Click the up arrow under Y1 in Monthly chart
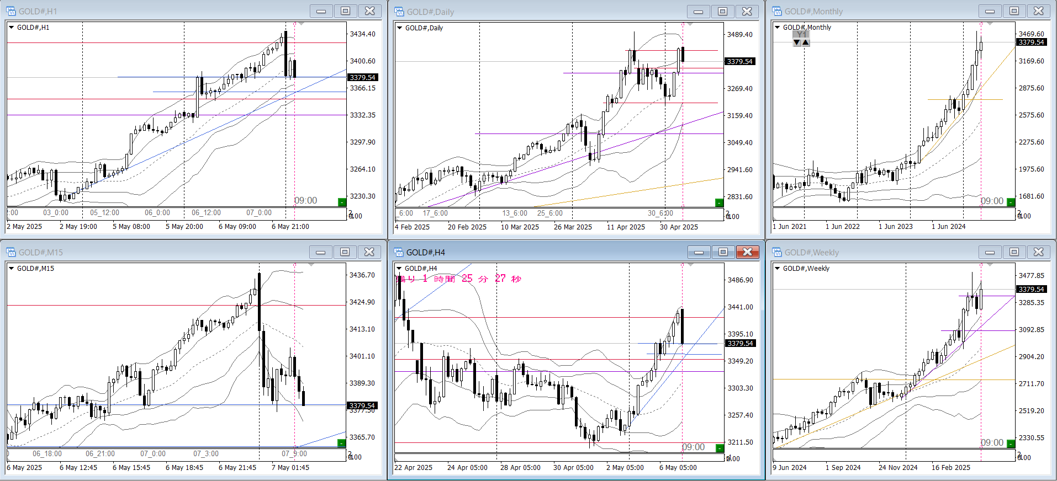Viewport: 1057px width, 481px height. [x=806, y=42]
